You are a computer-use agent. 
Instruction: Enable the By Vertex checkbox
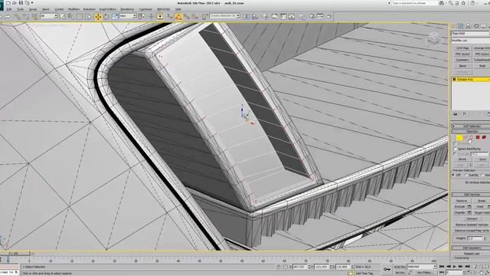(x=455, y=143)
